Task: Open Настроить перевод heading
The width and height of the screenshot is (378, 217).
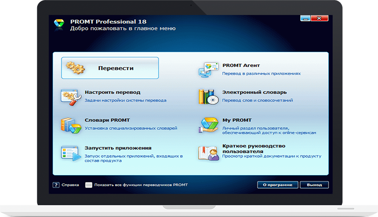Action: click(112, 92)
